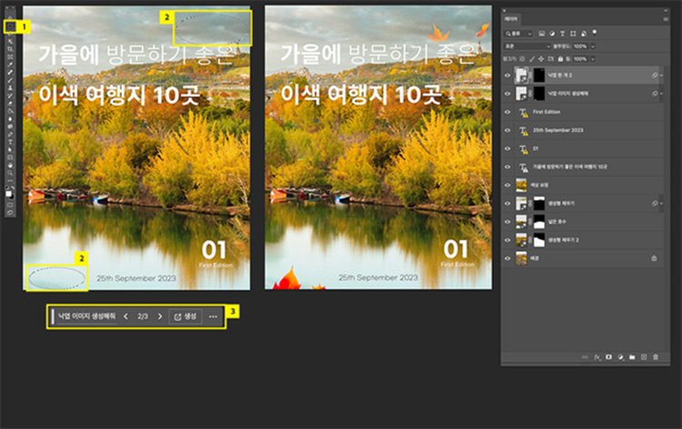
Task: Hide the 낙엽 이미지 생성해줘 layer
Action: click(x=507, y=94)
